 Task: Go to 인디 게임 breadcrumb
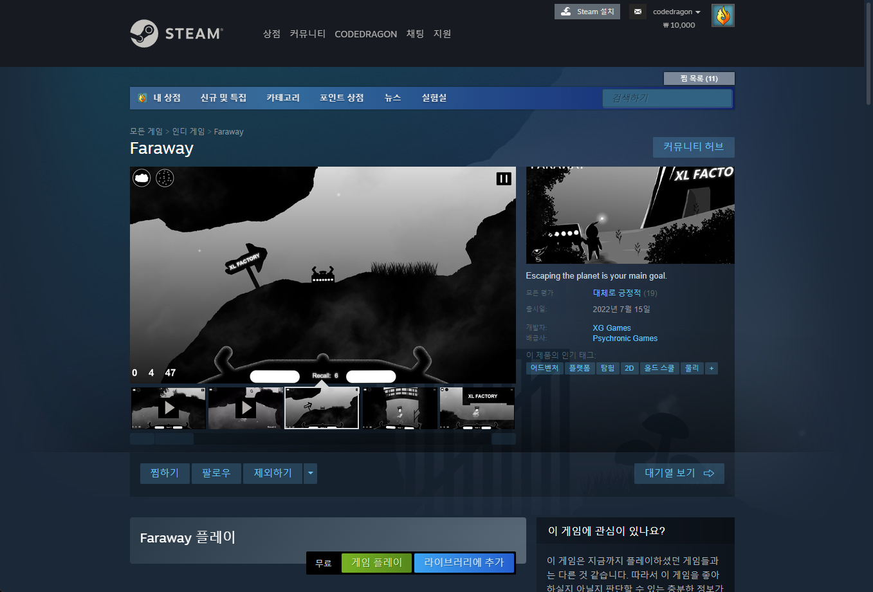[x=188, y=131]
